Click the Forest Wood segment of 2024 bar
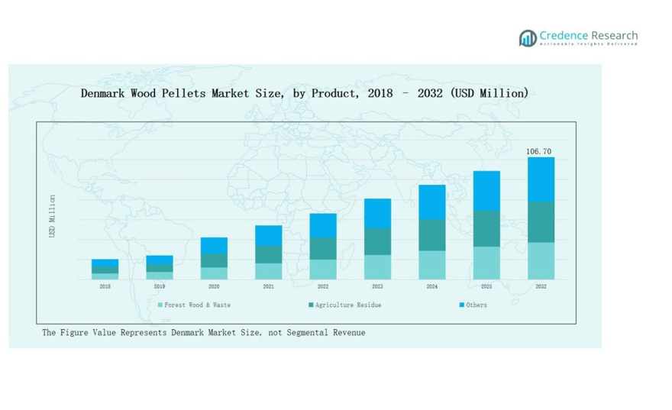Screen dimensions: 672x410 (x=432, y=265)
